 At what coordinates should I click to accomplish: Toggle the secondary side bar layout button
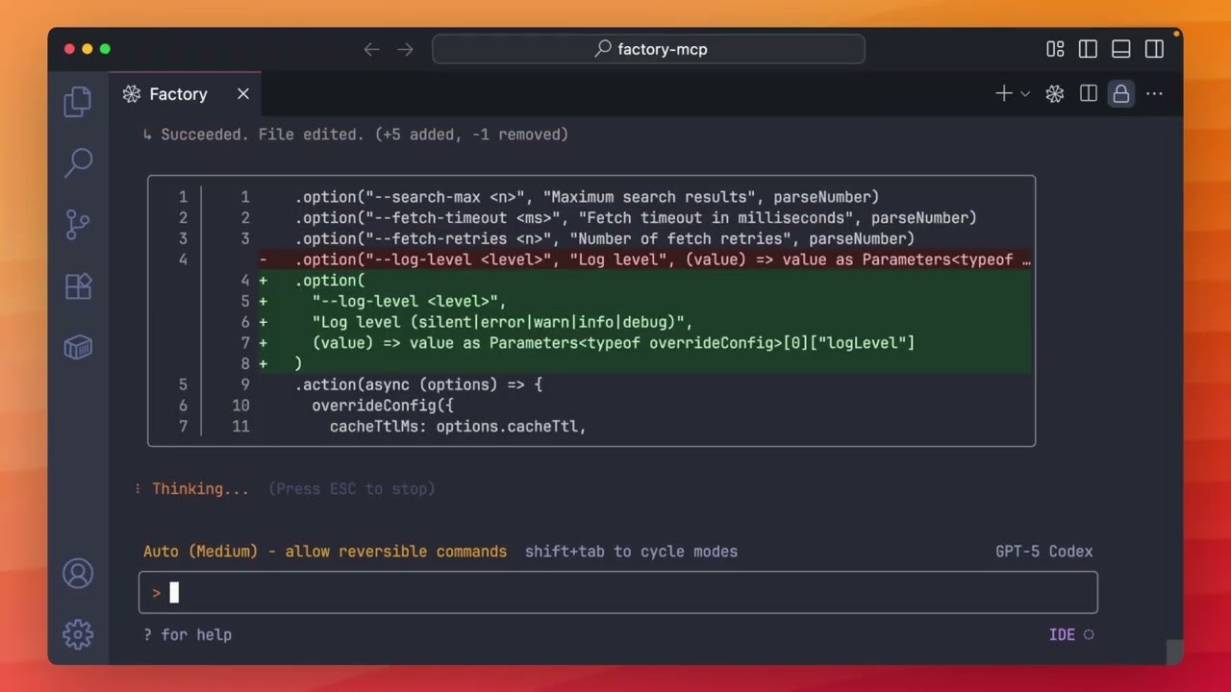tap(1154, 49)
